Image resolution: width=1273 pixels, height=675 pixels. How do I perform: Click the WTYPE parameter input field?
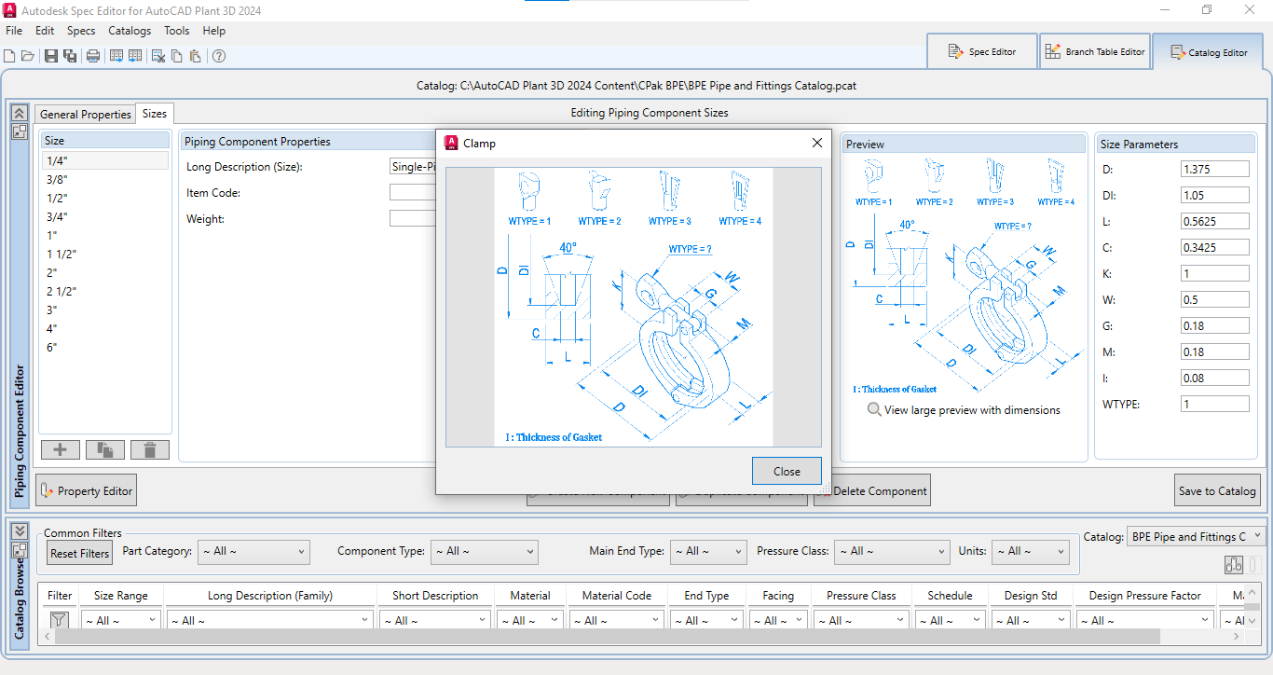1214,404
